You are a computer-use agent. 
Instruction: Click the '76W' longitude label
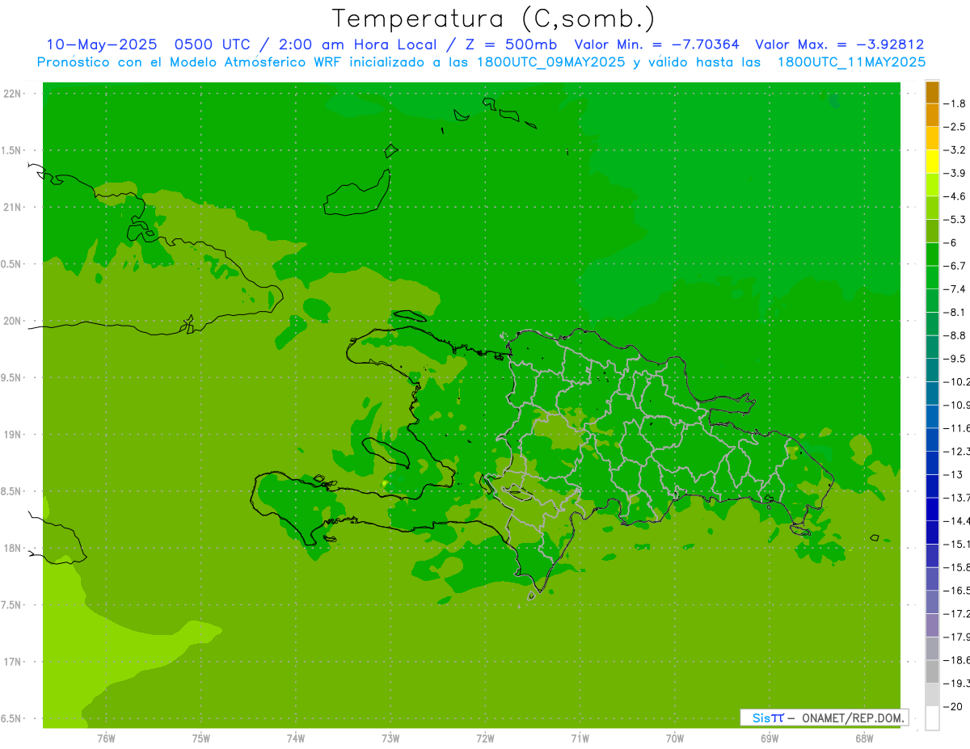pos(106,738)
